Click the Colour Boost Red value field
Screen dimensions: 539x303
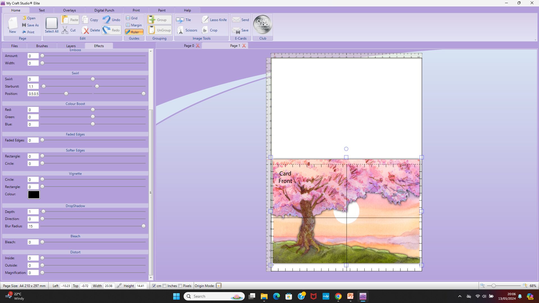[33, 110]
